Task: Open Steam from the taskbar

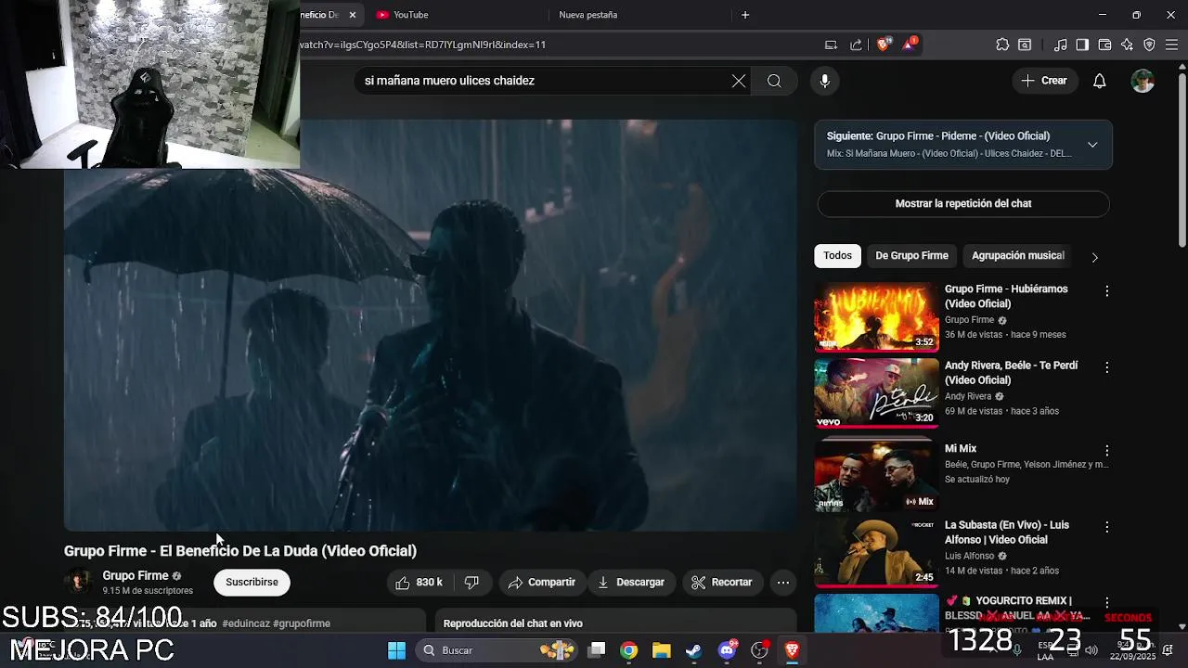Action: tap(694, 650)
